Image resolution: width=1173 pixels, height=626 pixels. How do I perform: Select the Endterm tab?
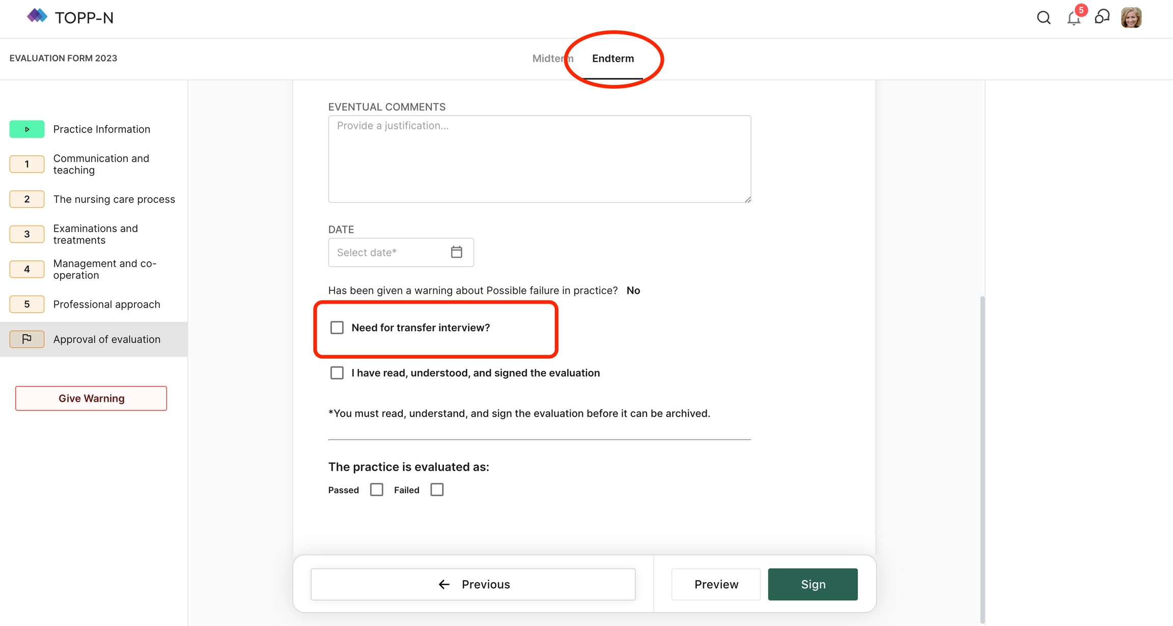[613, 59]
